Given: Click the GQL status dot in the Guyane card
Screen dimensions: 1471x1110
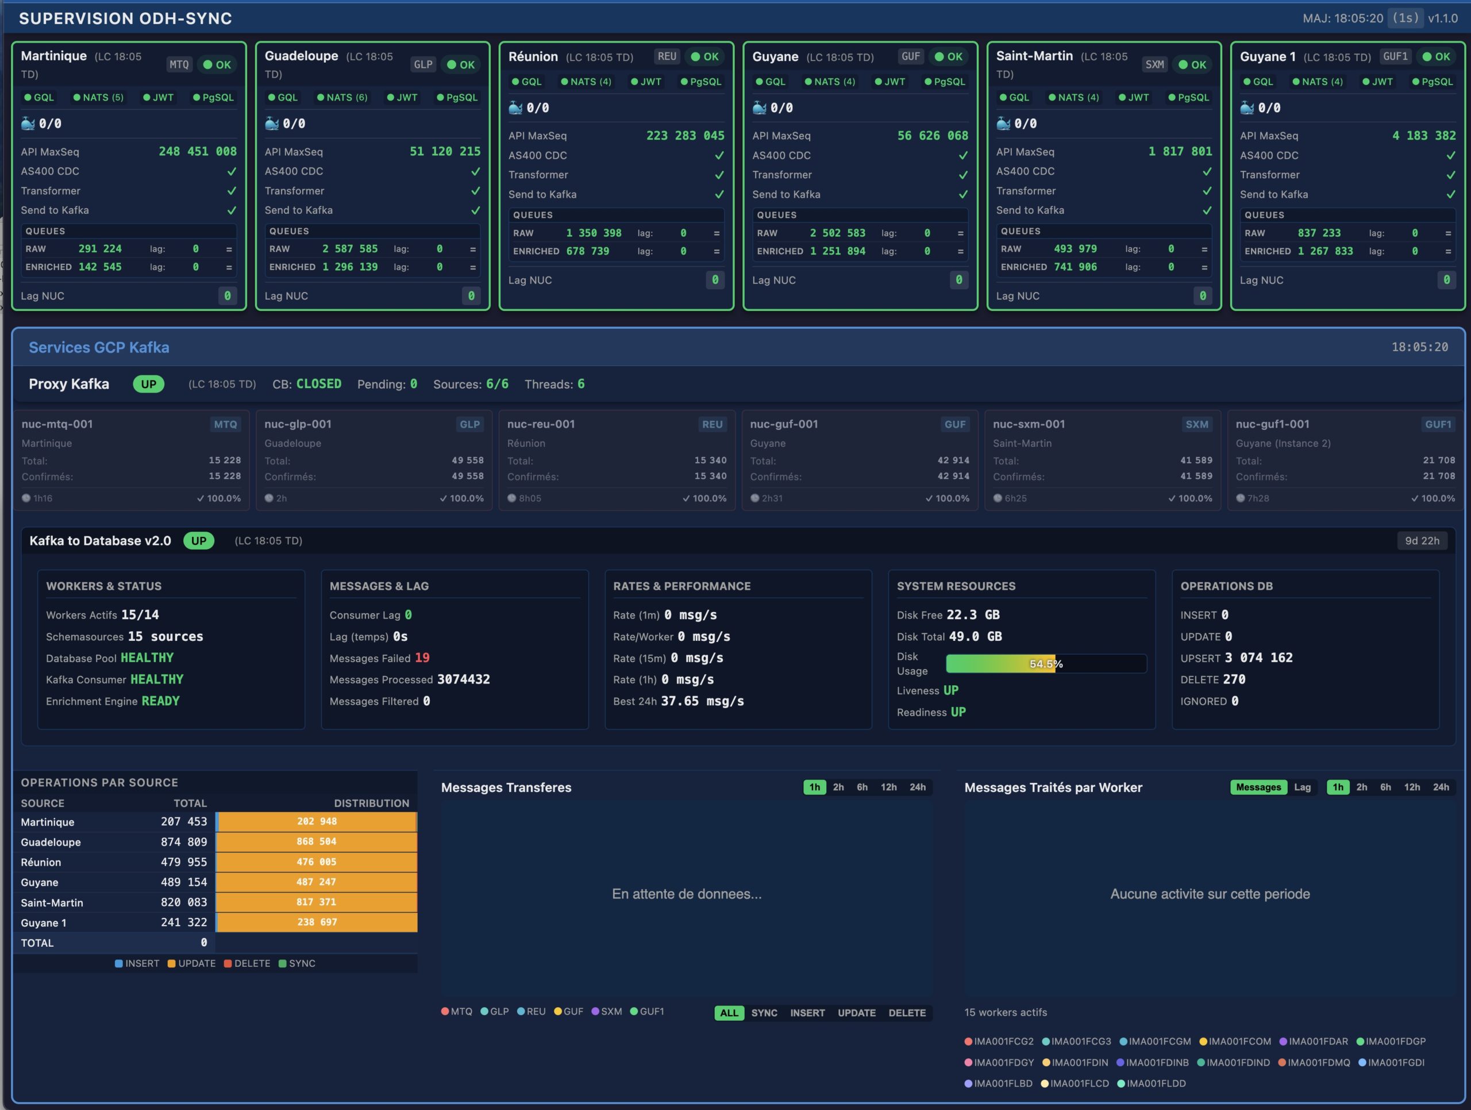Looking at the screenshot, I should pos(760,82).
